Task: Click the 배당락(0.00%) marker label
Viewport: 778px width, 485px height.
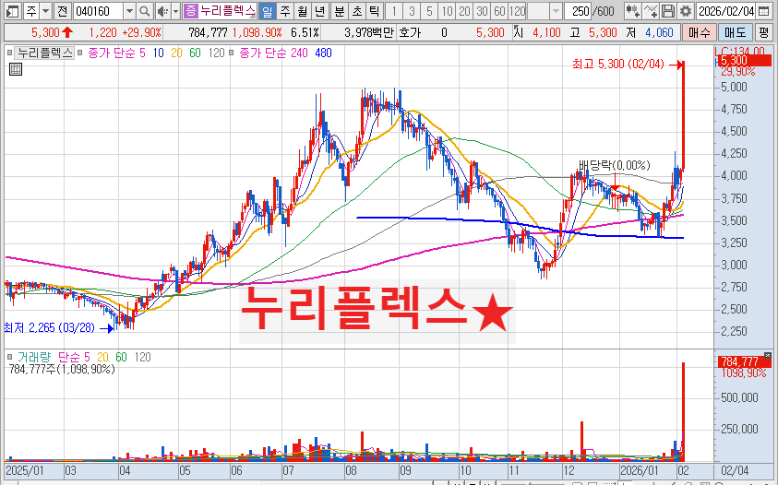Action: [x=615, y=165]
